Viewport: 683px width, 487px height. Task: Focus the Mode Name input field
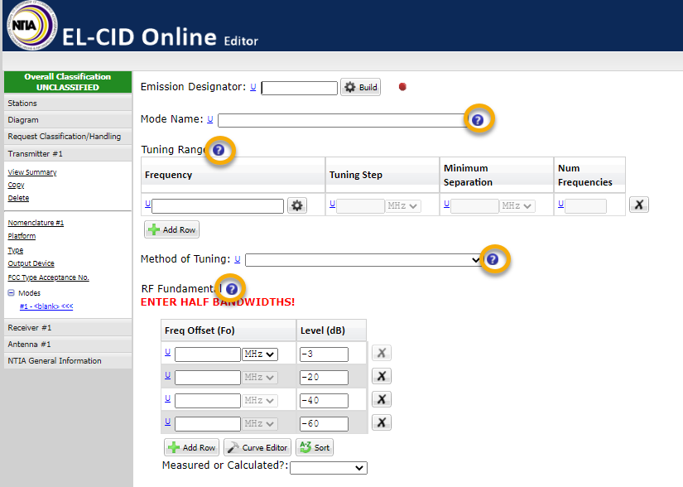point(344,120)
